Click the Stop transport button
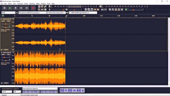 pyautogui.click(x=15, y=8)
